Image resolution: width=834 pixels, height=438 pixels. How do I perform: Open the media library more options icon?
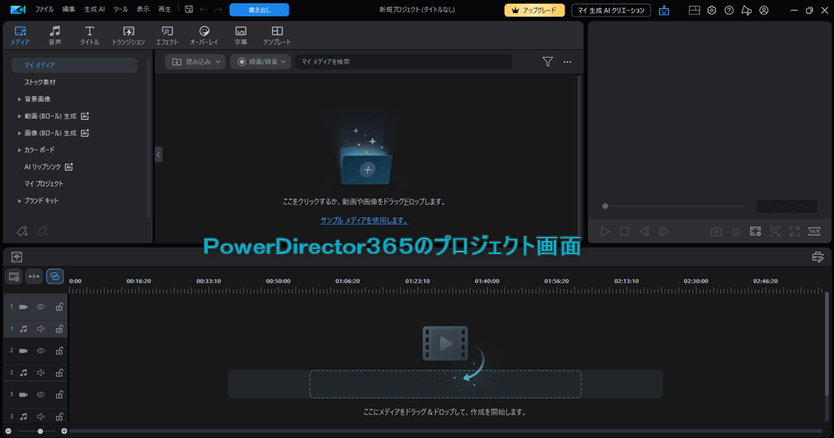(568, 62)
